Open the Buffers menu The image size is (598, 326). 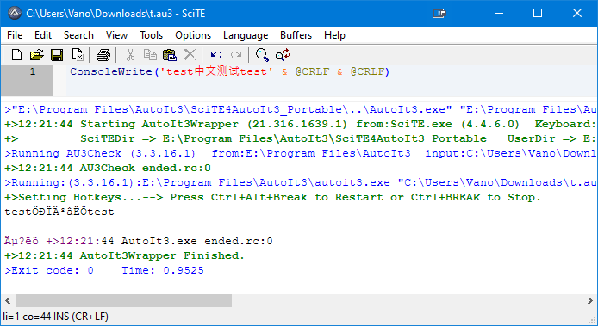[x=296, y=35]
